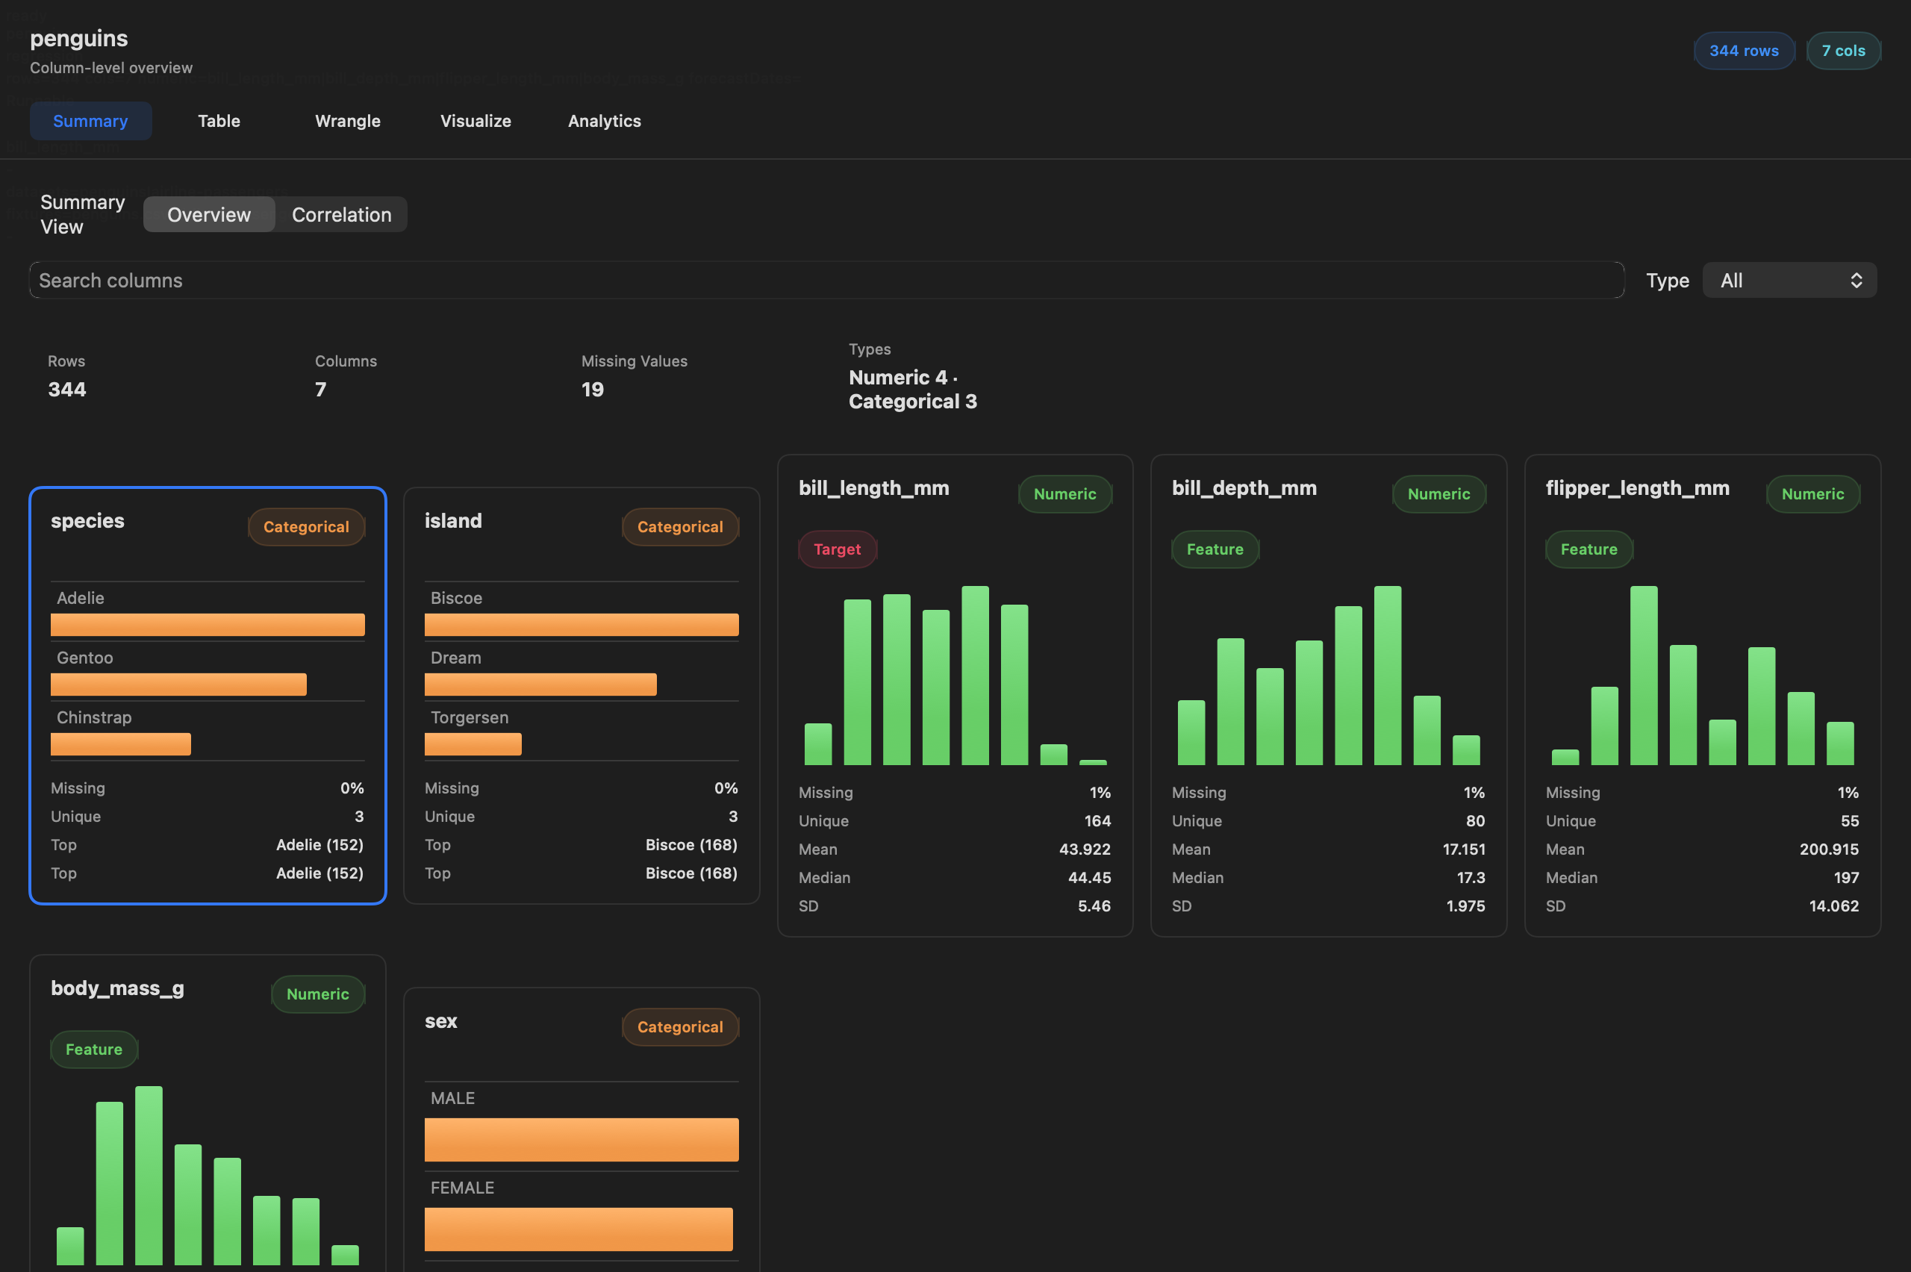This screenshot has height=1272, width=1911.
Task: Click the 7 cols badge
Action: click(x=1843, y=50)
